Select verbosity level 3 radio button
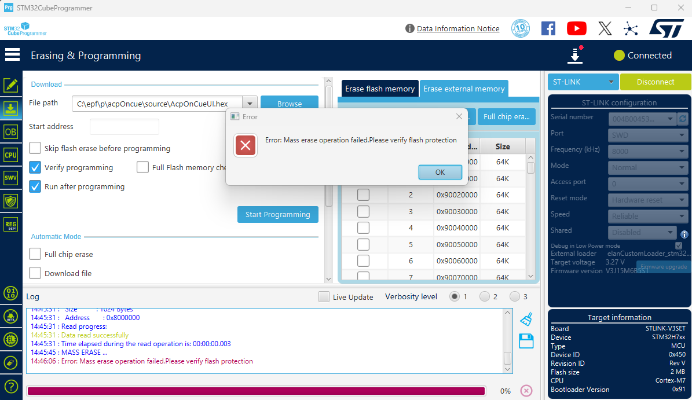Screen dimensions: 692x400 [515, 296]
